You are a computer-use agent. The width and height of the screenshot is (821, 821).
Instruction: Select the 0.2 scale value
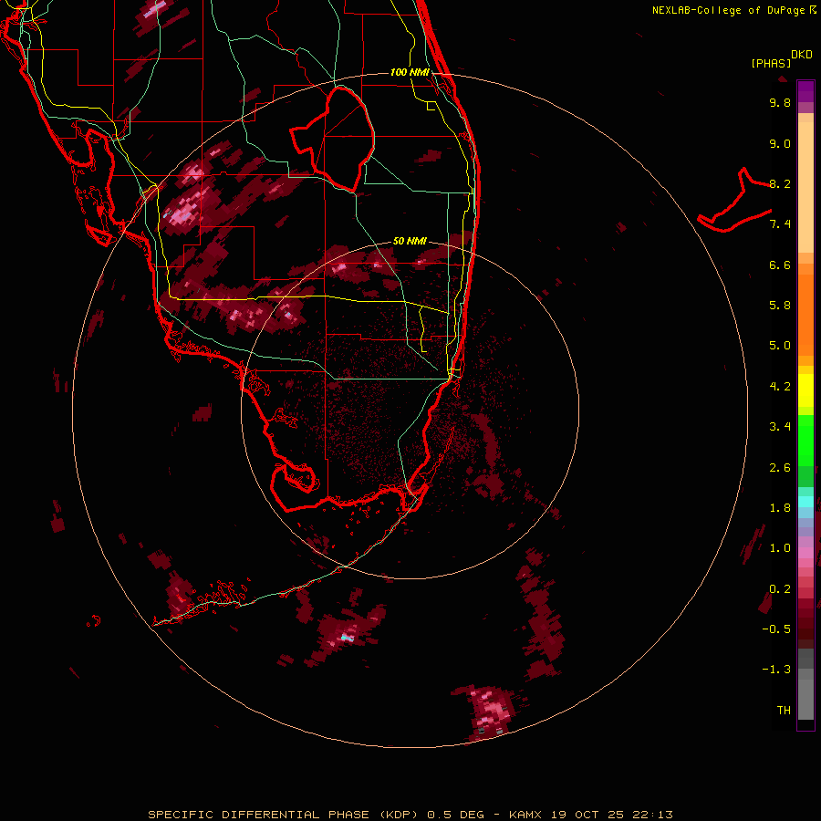(x=780, y=589)
